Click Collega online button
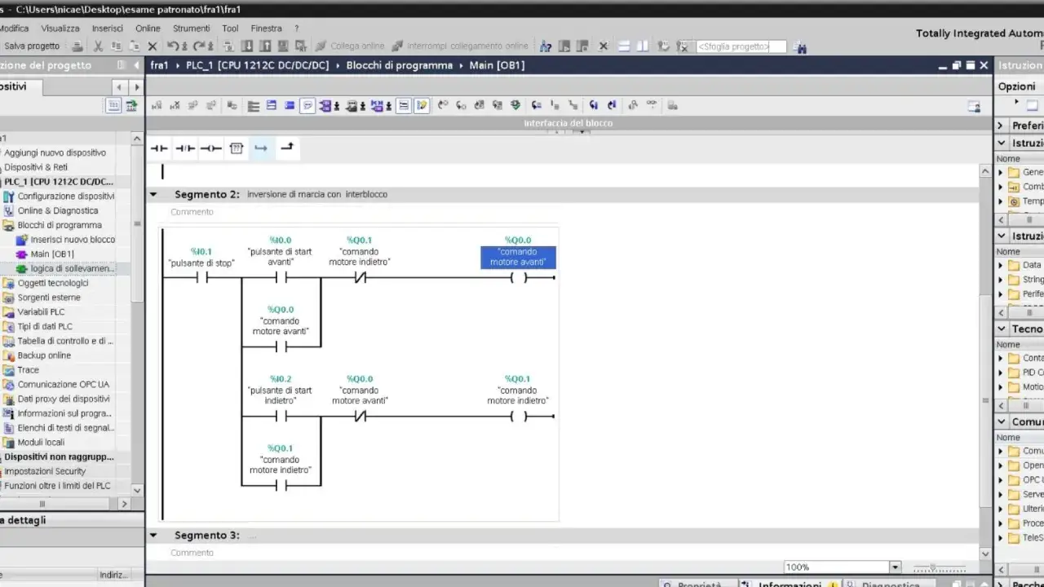The image size is (1044, 587). [349, 46]
